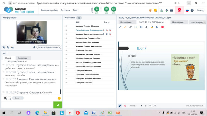Select the circle shape tool
This screenshot has width=207, height=116.
141,27
